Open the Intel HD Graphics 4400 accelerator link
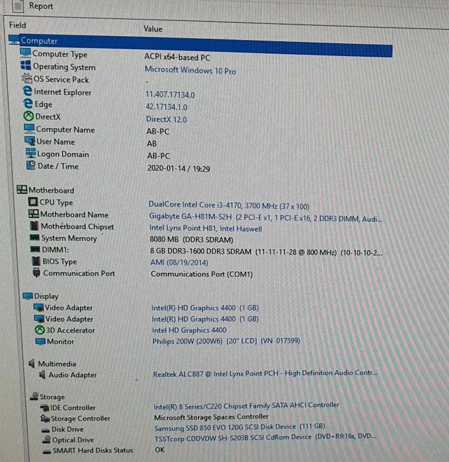The height and width of the screenshot is (462, 449). point(189,330)
